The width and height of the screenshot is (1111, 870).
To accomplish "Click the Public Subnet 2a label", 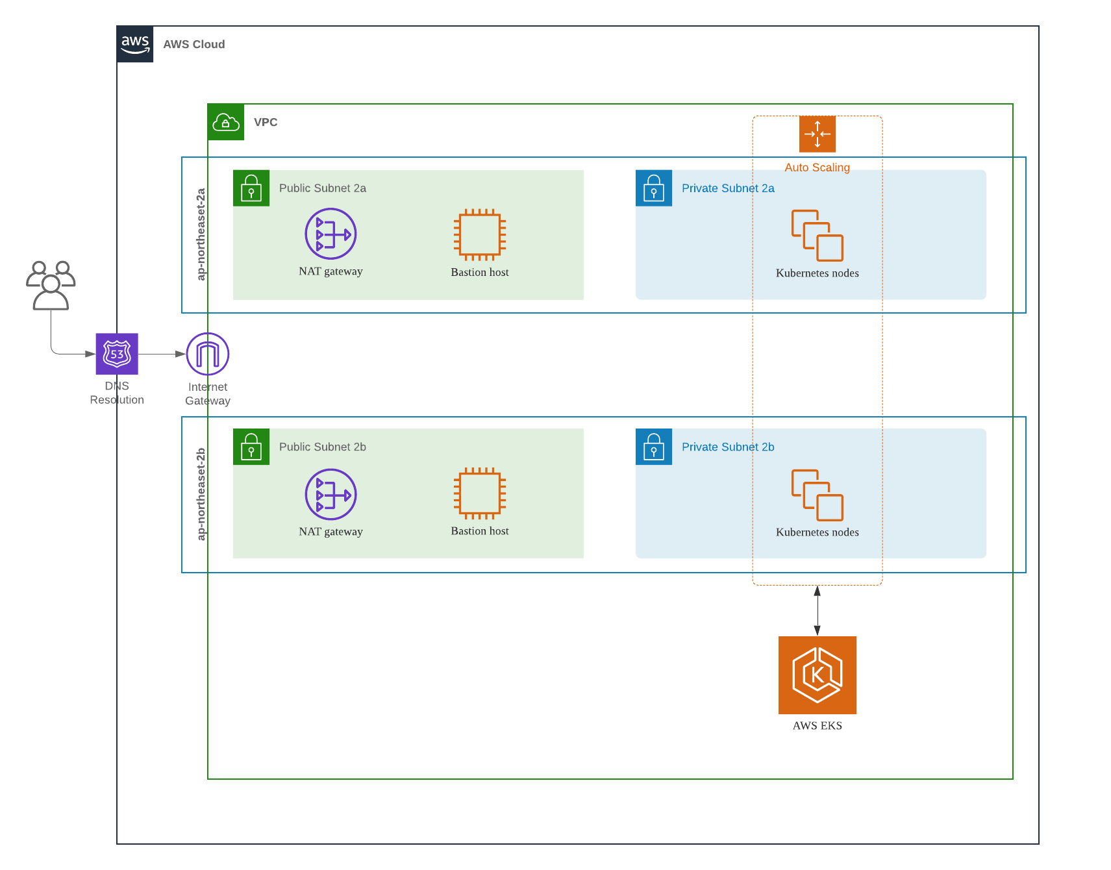I will 323,188.
